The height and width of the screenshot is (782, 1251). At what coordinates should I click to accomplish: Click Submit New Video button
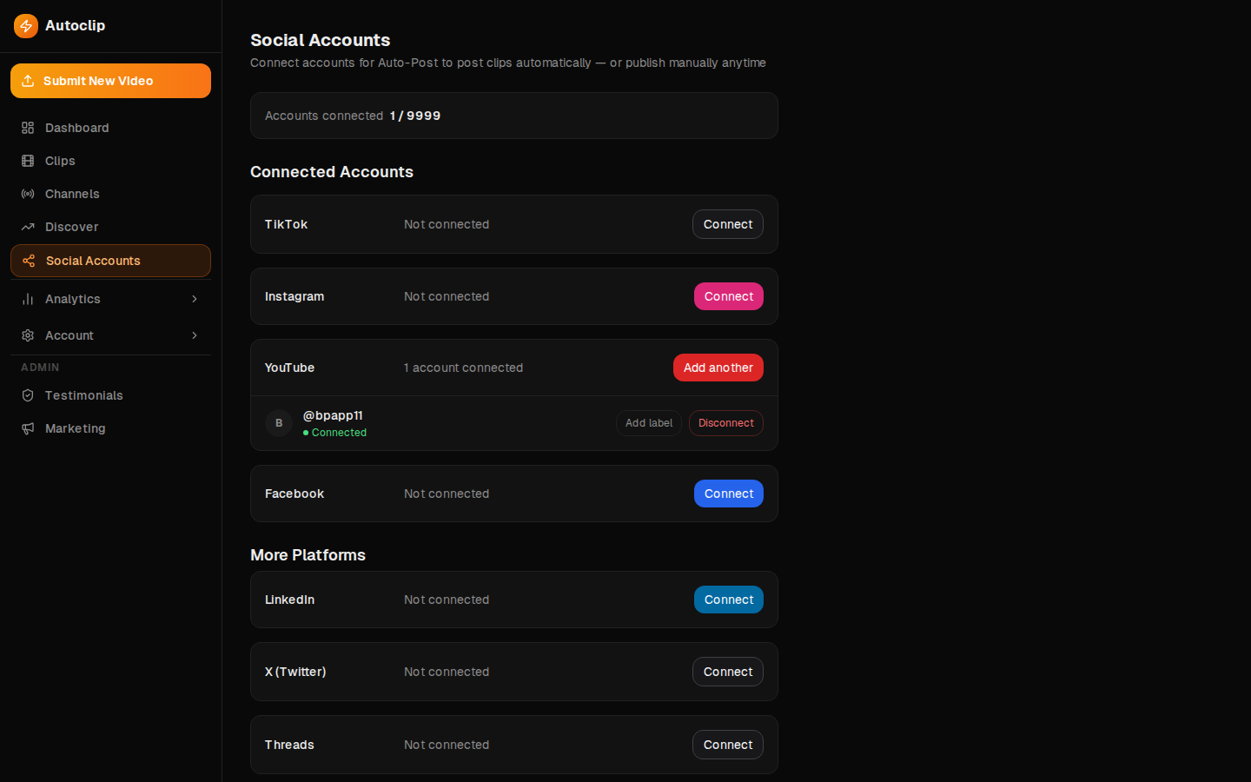pyautogui.click(x=110, y=81)
